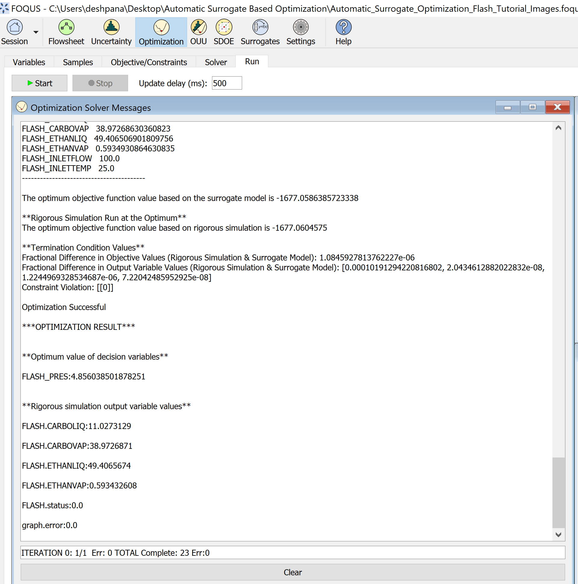Switch to the Samples tab
Image resolution: width=578 pixels, height=584 pixels.
click(78, 62)
